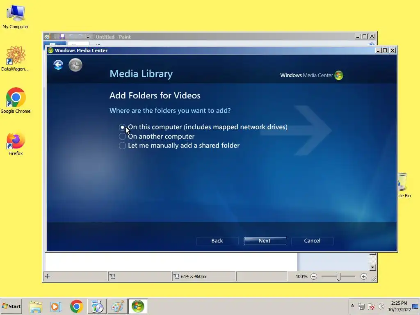Click Paint application menu icon in title bar
This screenshot has height=315, width=420.
[48, 37]
